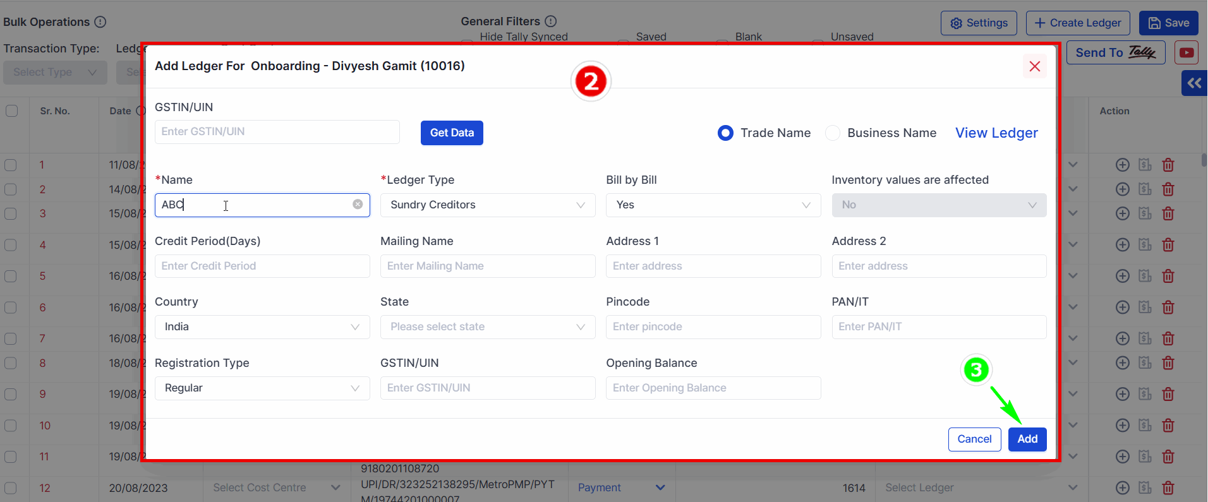Open the Ledger Type dropdown showing Sundry Creditors
The width and height of the screenshot is (1208, 502).
(x=488, y=205)
